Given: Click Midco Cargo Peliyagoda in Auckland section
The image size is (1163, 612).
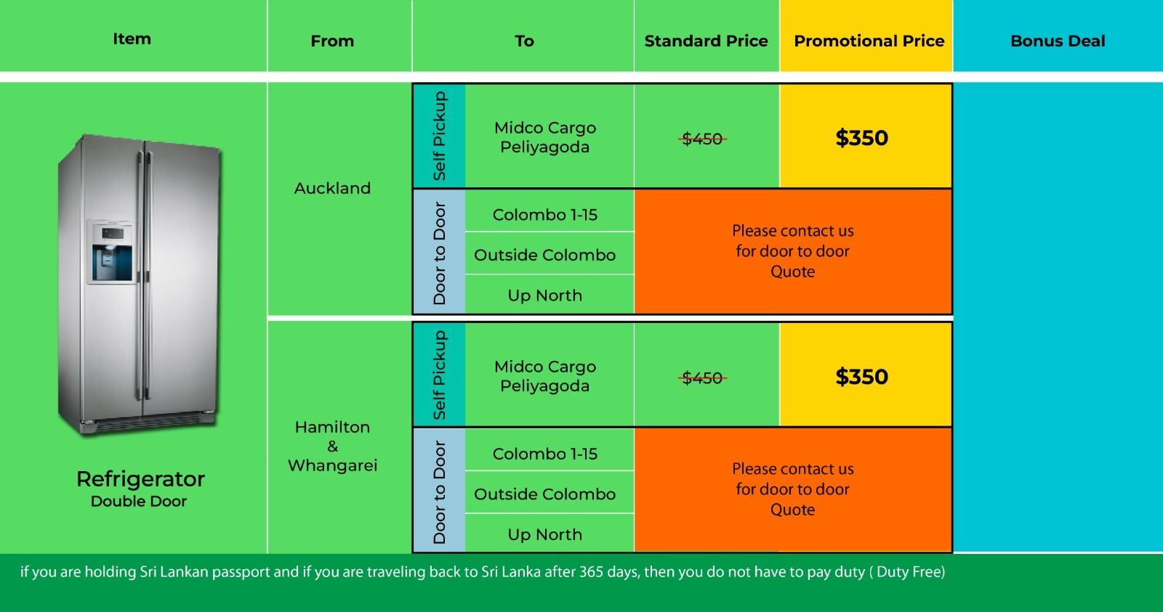Looking at the screenshot, I should 545,137.
